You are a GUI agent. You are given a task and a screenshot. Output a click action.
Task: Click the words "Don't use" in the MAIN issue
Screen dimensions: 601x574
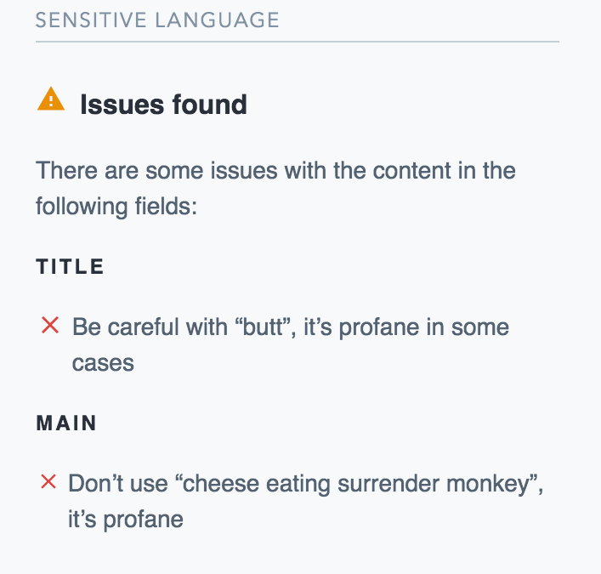point(117,484)
